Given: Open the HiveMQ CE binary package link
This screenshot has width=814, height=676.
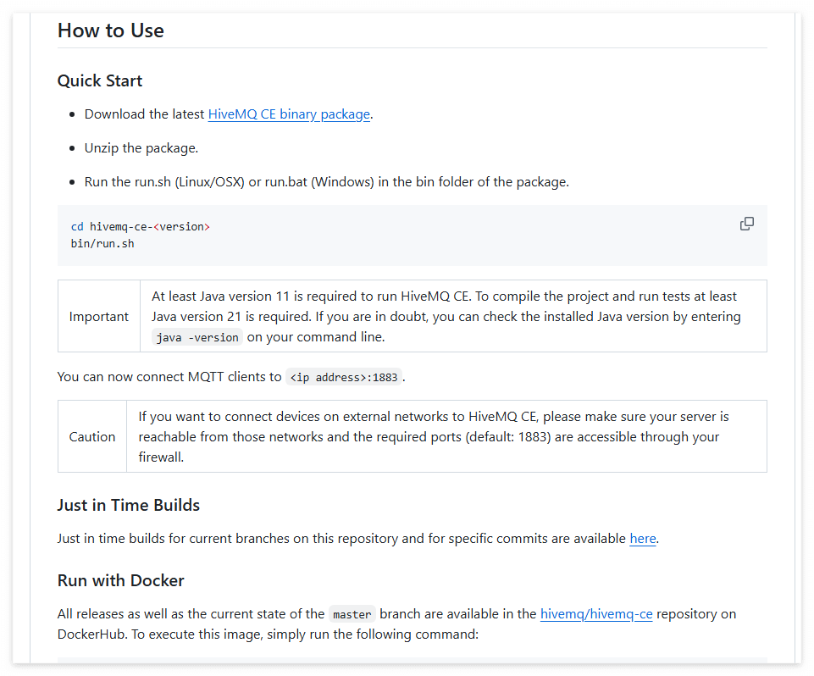Looking at the screenshot, I should tap(289, 114).
